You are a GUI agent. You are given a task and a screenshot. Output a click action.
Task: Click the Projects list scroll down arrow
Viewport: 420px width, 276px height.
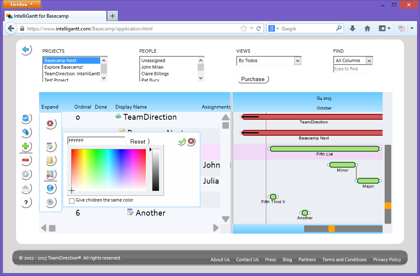coord(104,78)
